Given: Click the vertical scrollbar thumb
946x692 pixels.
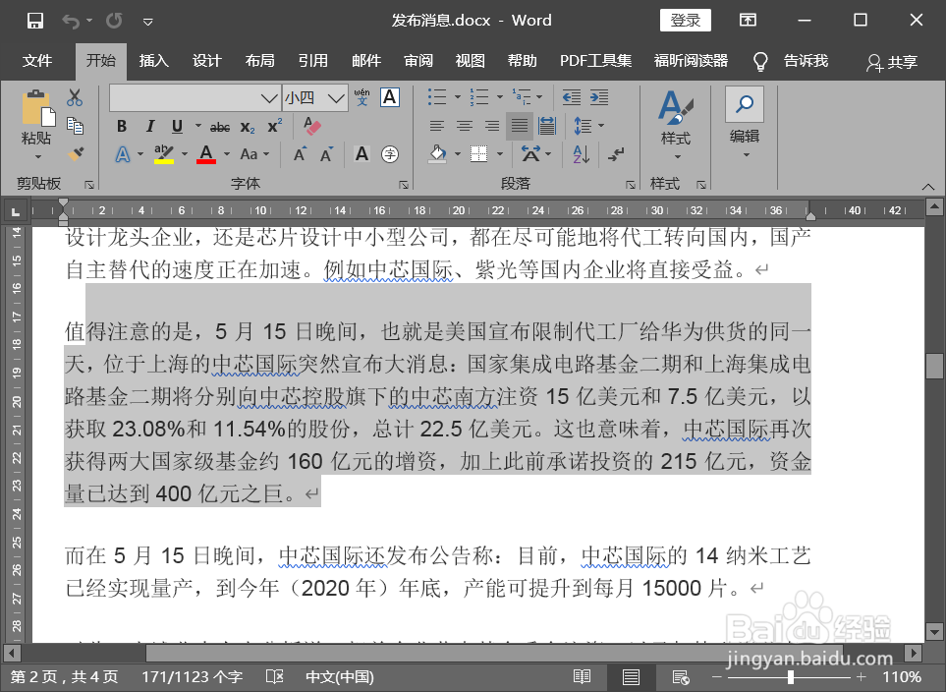Looking at the screenshot, I should click(x=934, y=366).
